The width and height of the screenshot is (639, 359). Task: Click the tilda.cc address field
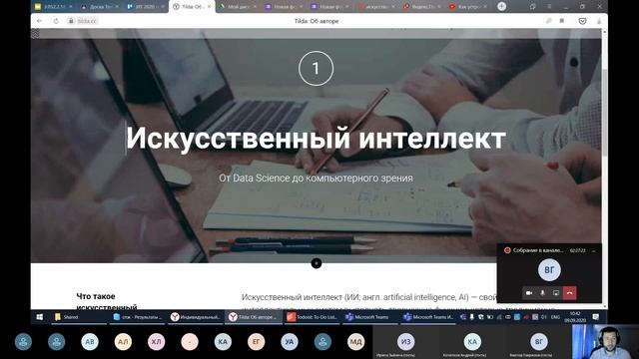83,21
